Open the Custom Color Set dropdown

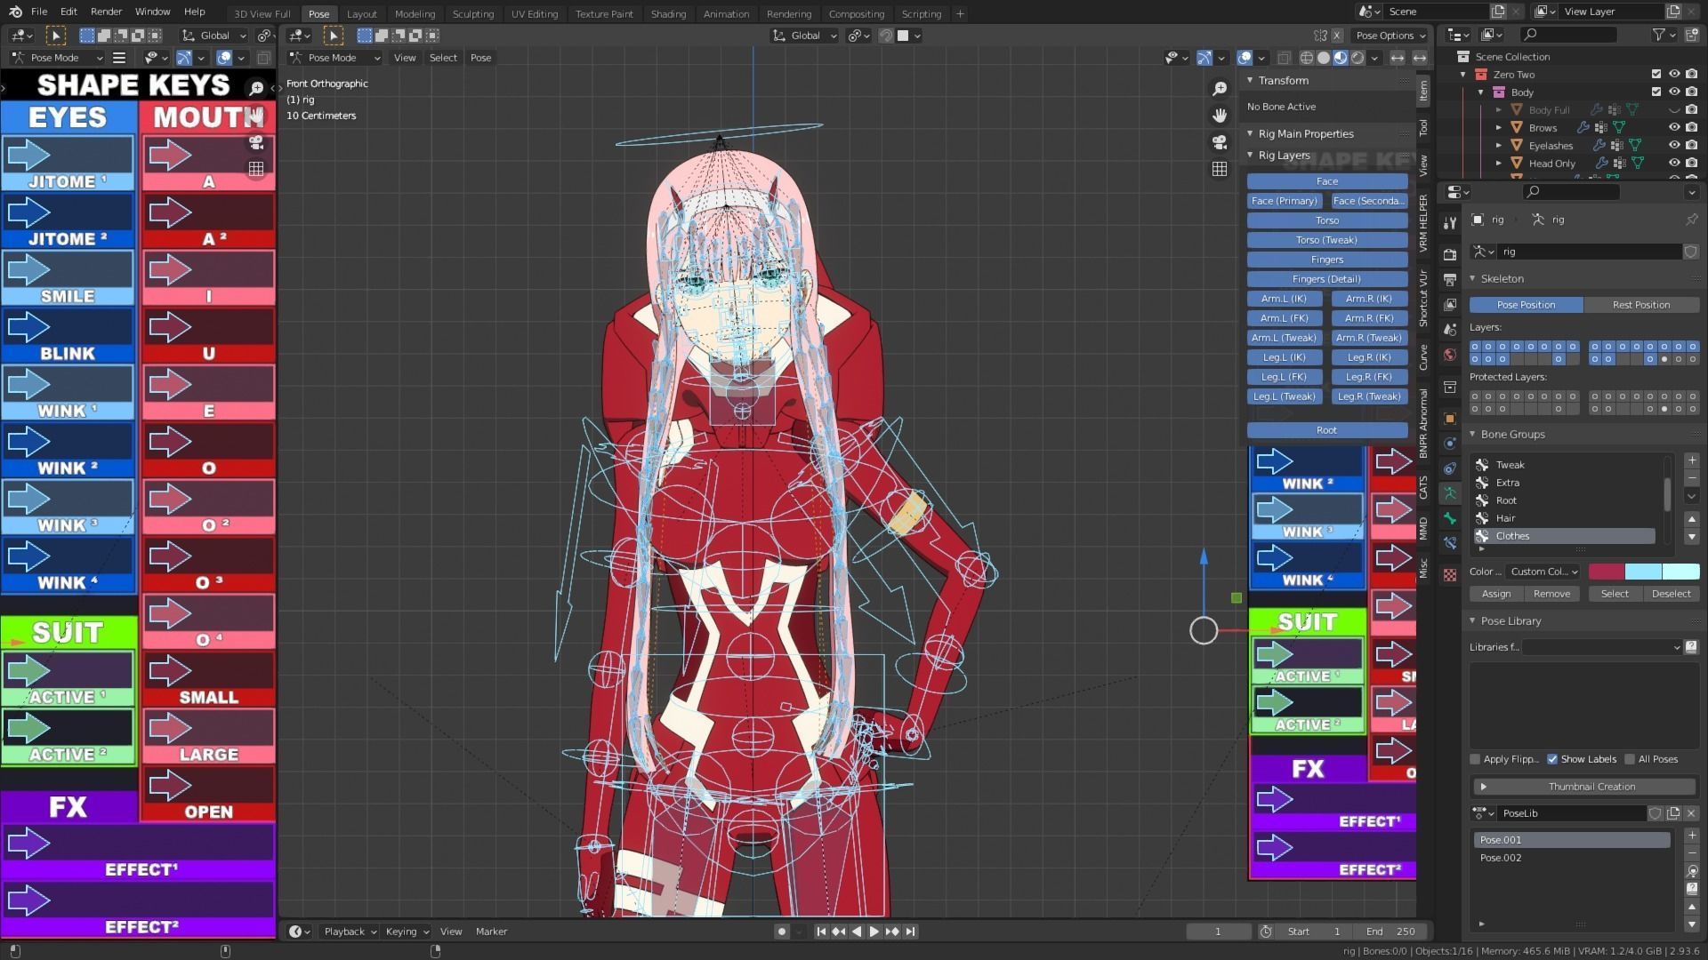pos(1543,572)
